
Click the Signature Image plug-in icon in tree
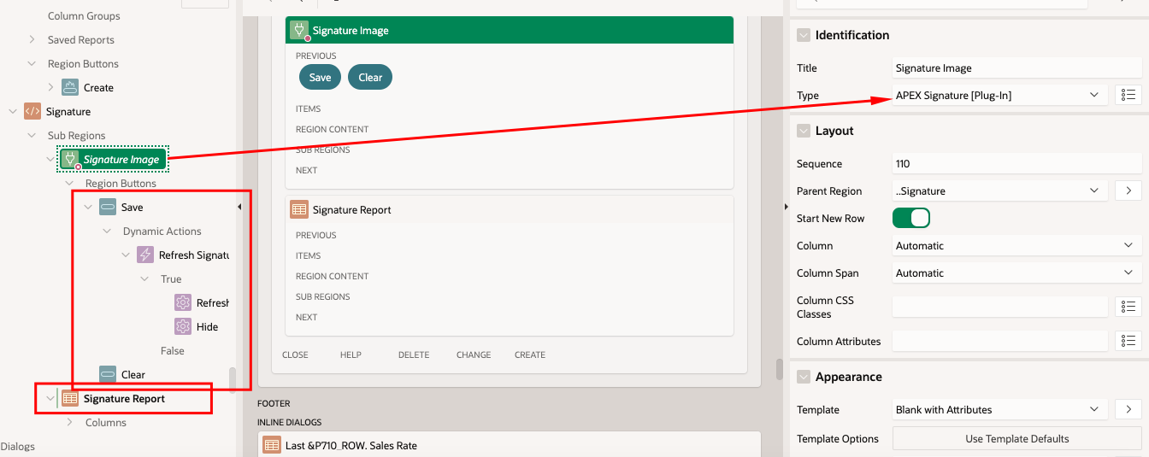pyautogui.click(x=71, y=159)
